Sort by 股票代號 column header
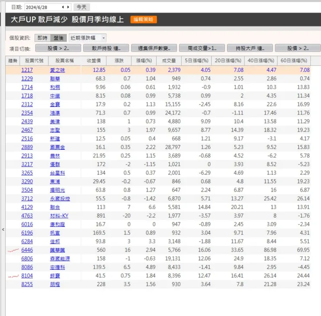This screenshot has width=321, height=316. [34, 61]
